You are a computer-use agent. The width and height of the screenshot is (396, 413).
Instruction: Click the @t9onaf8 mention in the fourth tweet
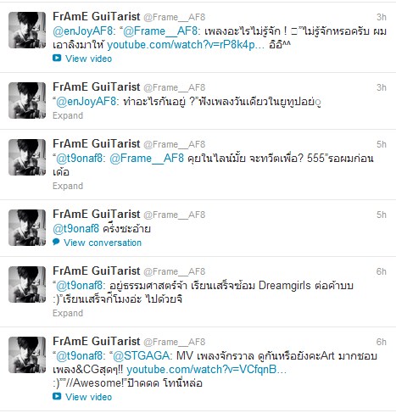(x=76, y=229)
